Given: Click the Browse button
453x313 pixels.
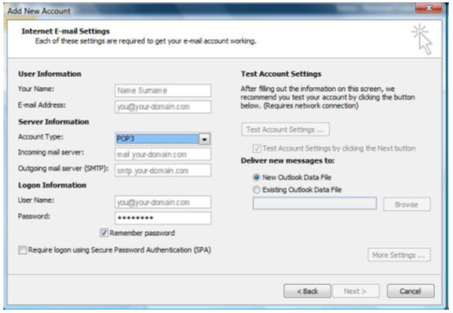Looking at the screenshot, I should point(406,204).
